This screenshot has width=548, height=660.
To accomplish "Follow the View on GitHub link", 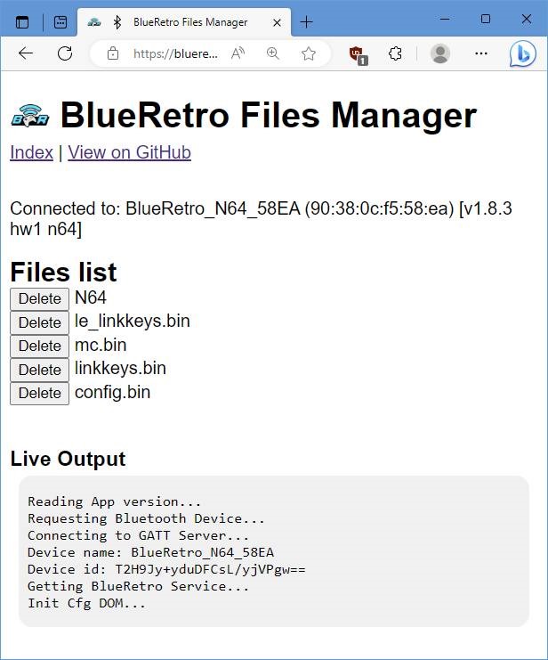I will tap(130, 152).
